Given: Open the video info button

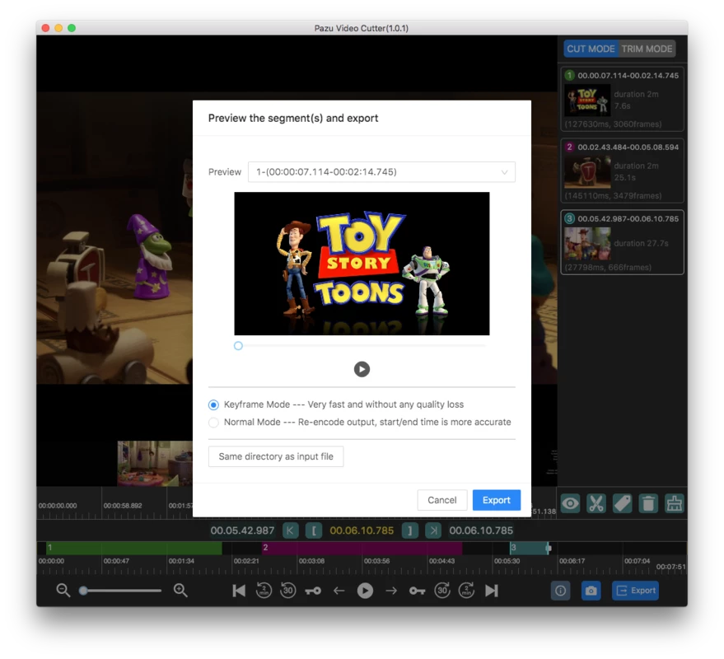Looking at the screenshot, I should (561, 591).
